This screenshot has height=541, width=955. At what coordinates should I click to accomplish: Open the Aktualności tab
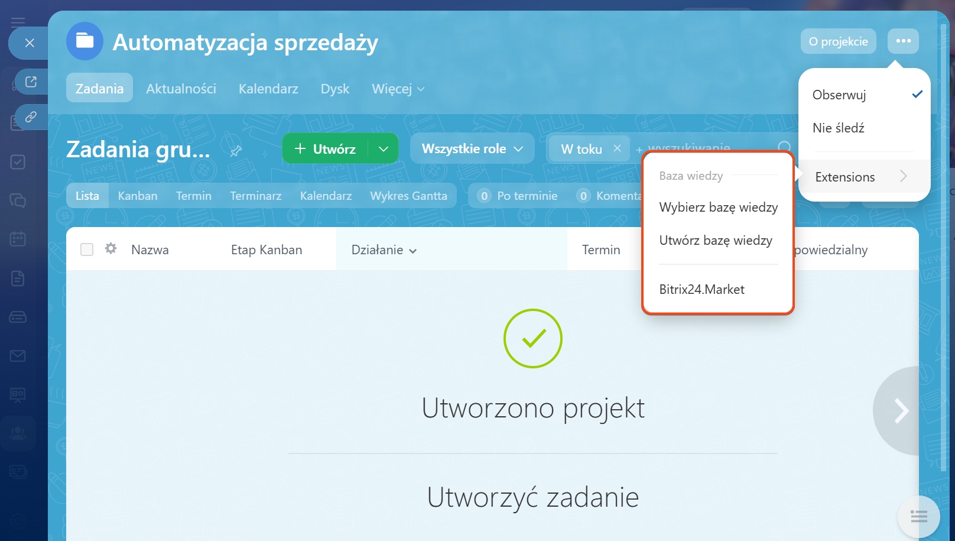(x=181, y=89)
